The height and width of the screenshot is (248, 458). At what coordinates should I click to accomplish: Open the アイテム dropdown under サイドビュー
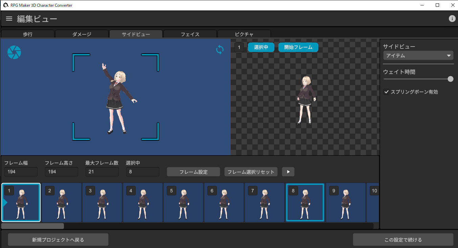(x=418, y=55)
